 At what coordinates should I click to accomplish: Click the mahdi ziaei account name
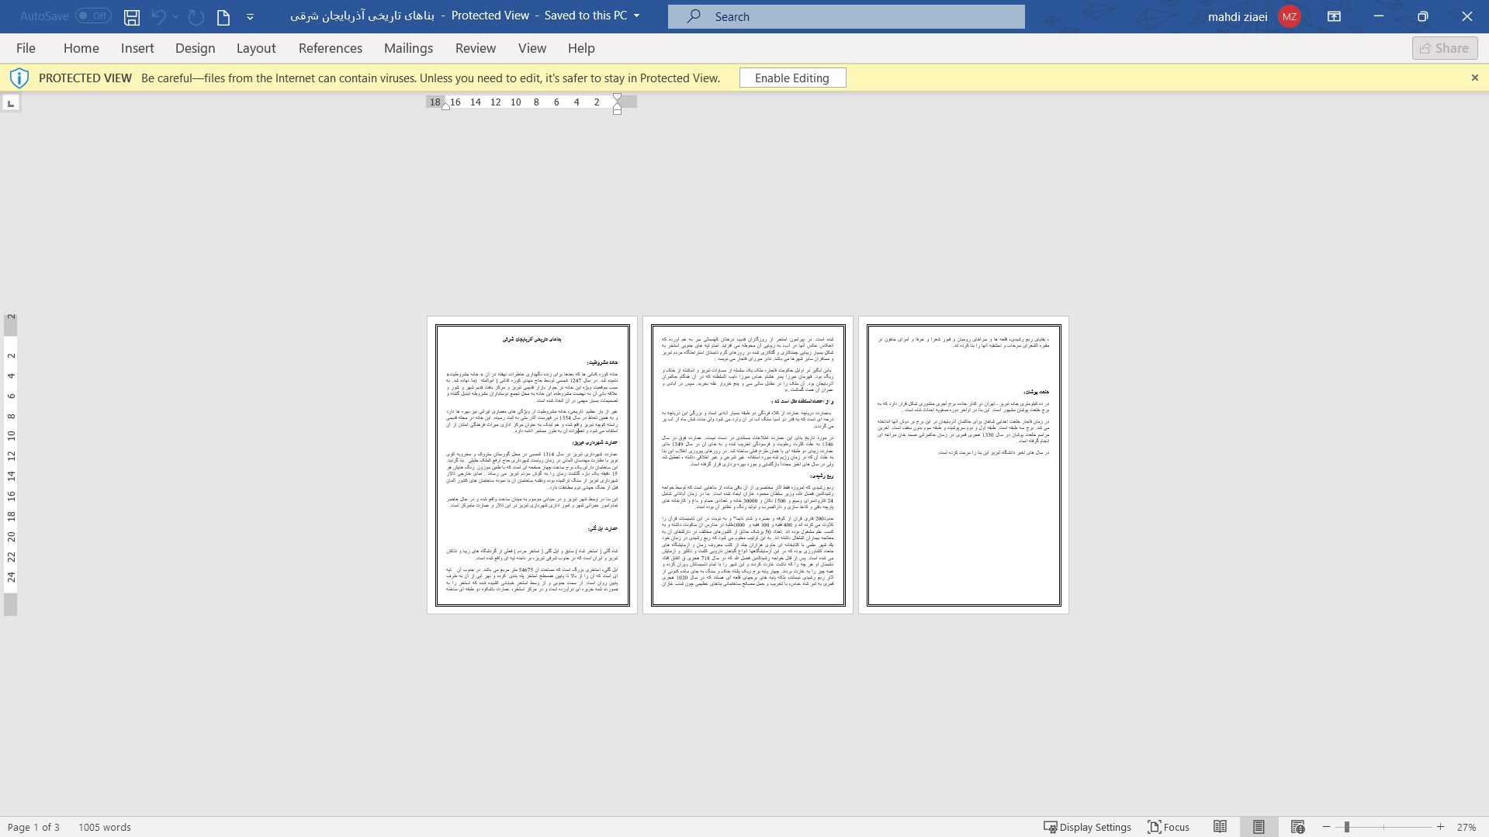click(x=1238, y=16)
